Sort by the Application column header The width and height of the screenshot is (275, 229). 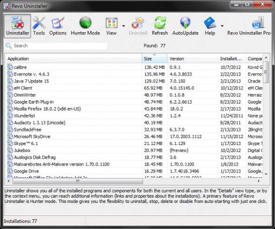73,59
